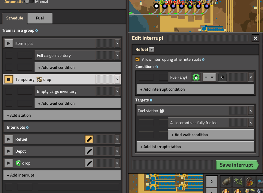Add an interrupt station
The width and height of the screenshot is (263, 193).
[195, 147]
